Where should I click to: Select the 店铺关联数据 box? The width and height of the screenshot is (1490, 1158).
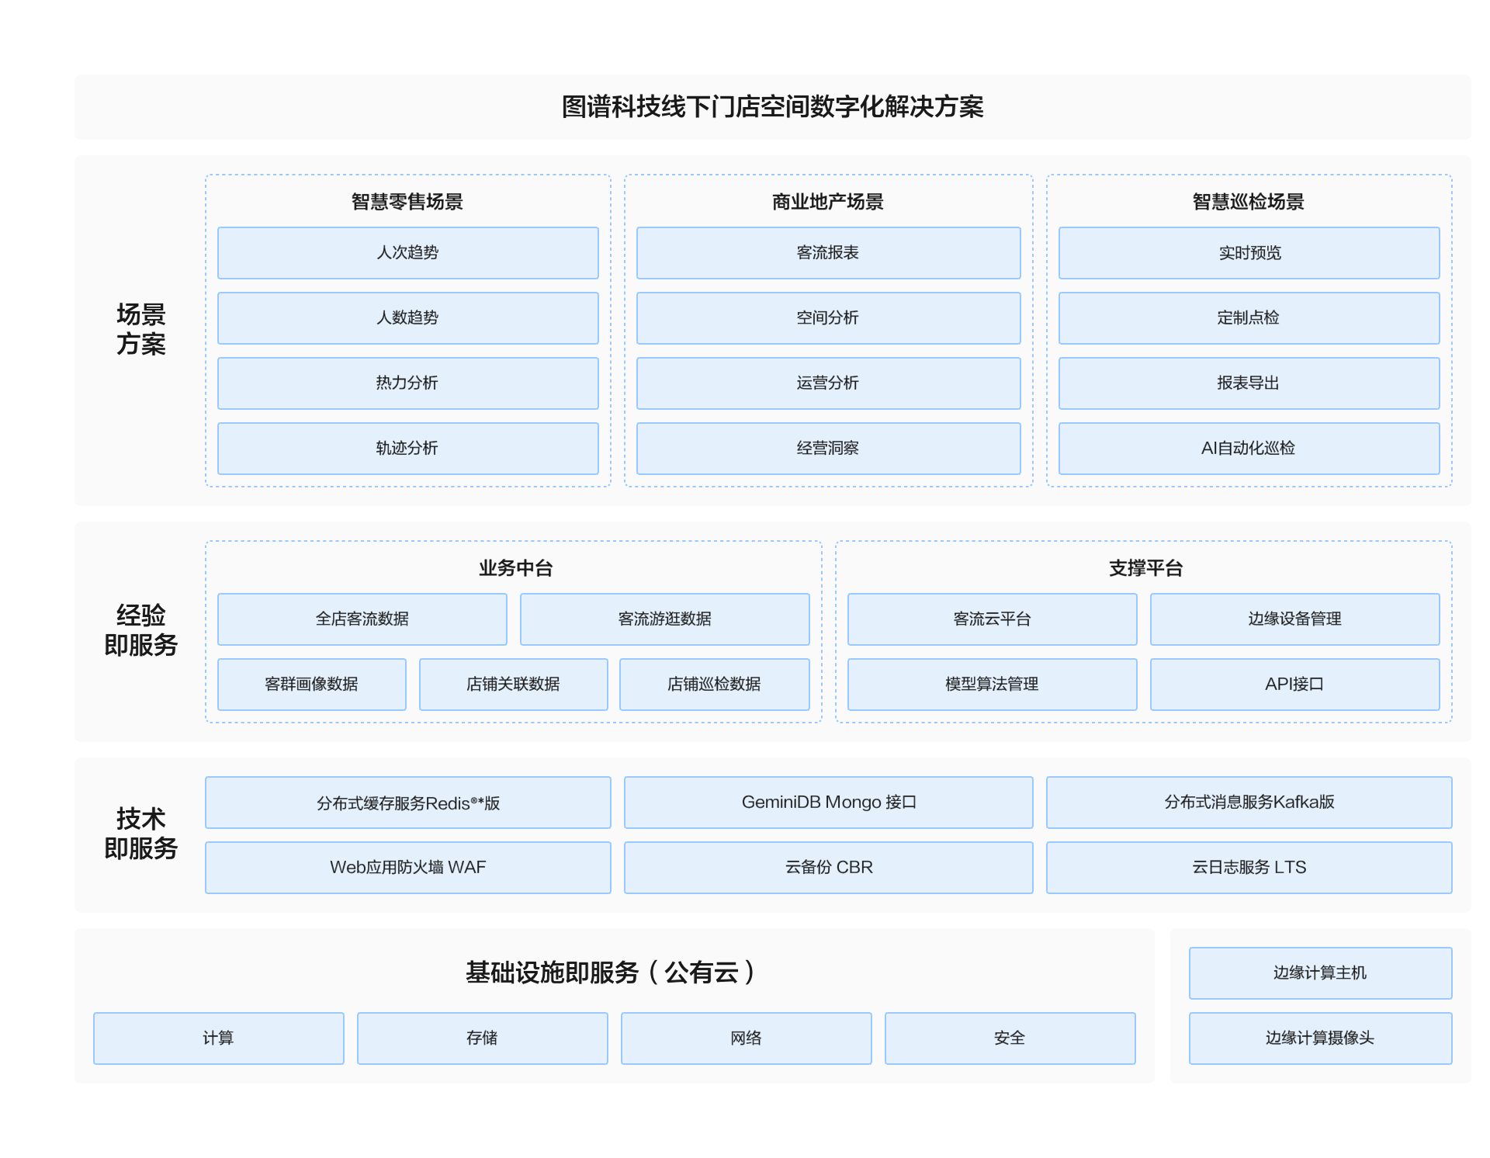514,685
